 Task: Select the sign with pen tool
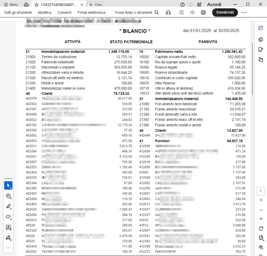[8, 237]
